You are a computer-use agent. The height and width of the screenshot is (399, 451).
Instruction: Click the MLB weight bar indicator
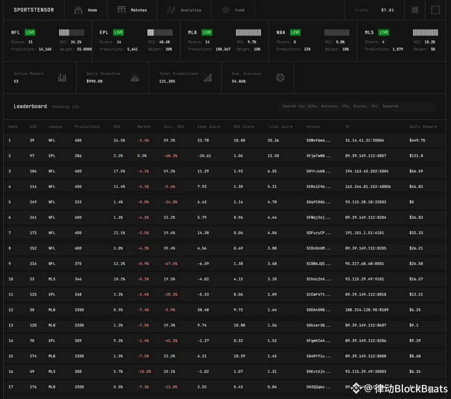pyautogui.click(x=248, y=33)
